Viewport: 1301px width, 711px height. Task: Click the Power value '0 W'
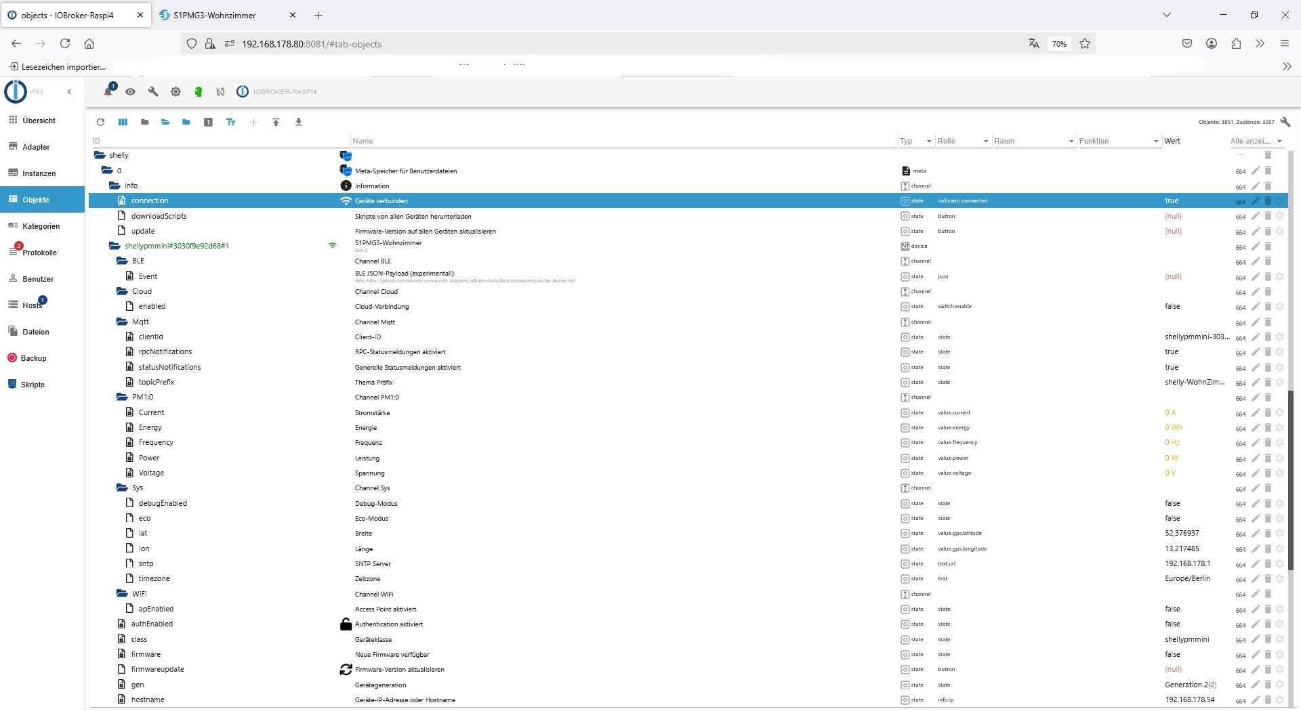pos(1172,458)
